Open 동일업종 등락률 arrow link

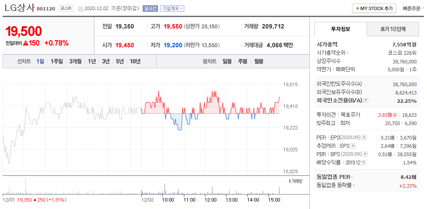[x=354, y=186]
